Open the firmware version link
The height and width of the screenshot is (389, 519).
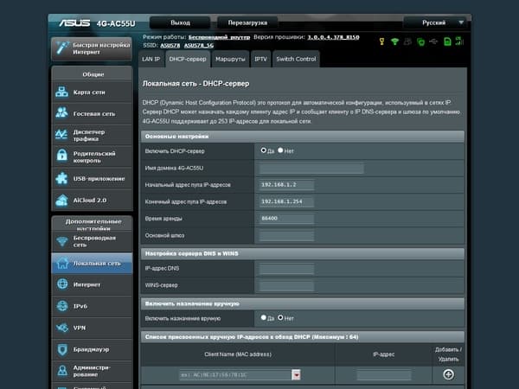pyautogui.click(x=333, y=37)
